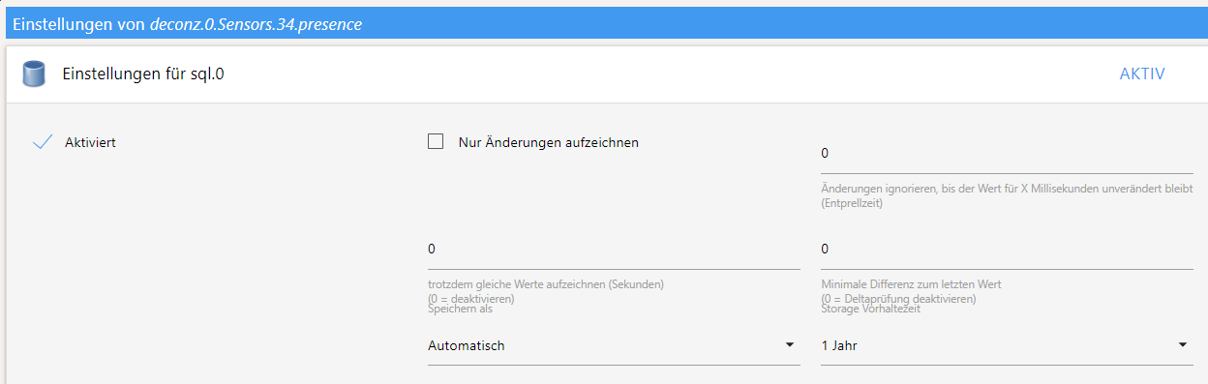Click the Speichern als label
This screenshot has width=1208, height=384.
tap(460, 310)
